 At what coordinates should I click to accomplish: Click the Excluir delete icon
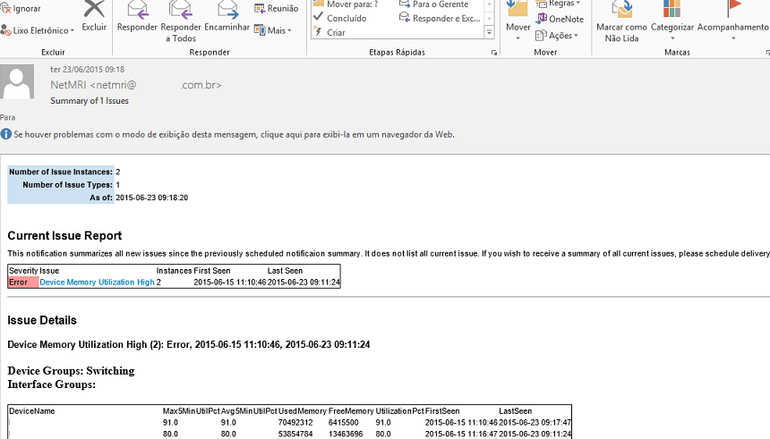(x=94, y=11)
